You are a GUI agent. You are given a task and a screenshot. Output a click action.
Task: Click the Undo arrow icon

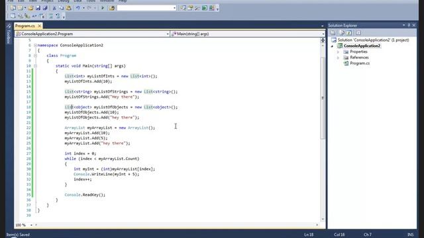(78, 8)
